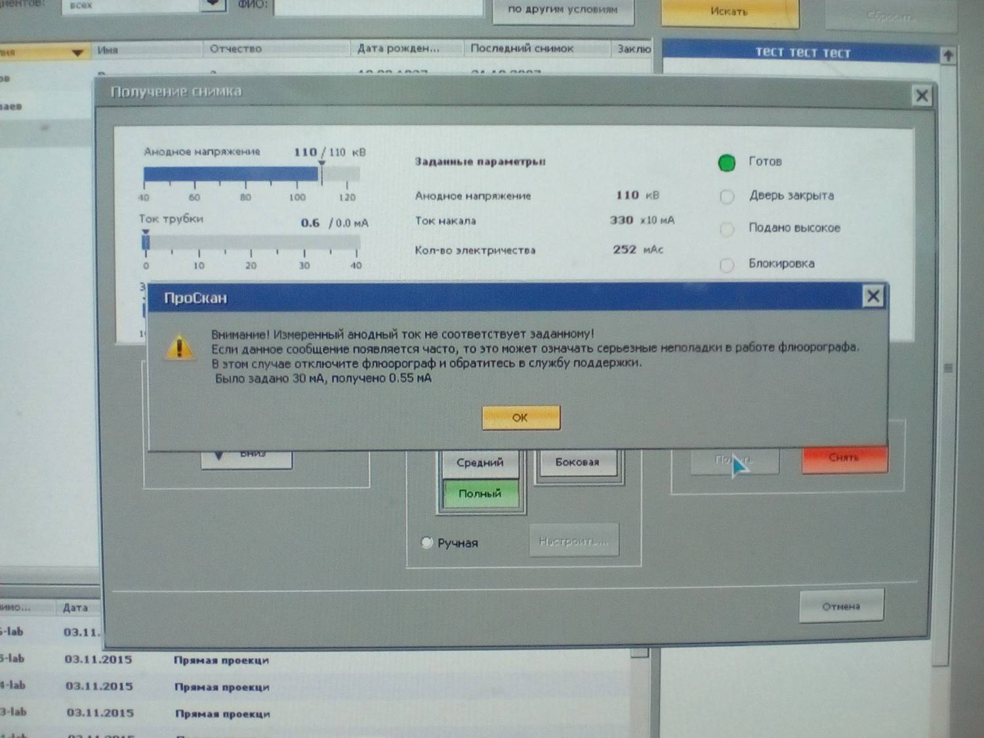Select the Ручная radio option
The height and width of the screenshot is (738, 984).
tap(427, 543)
